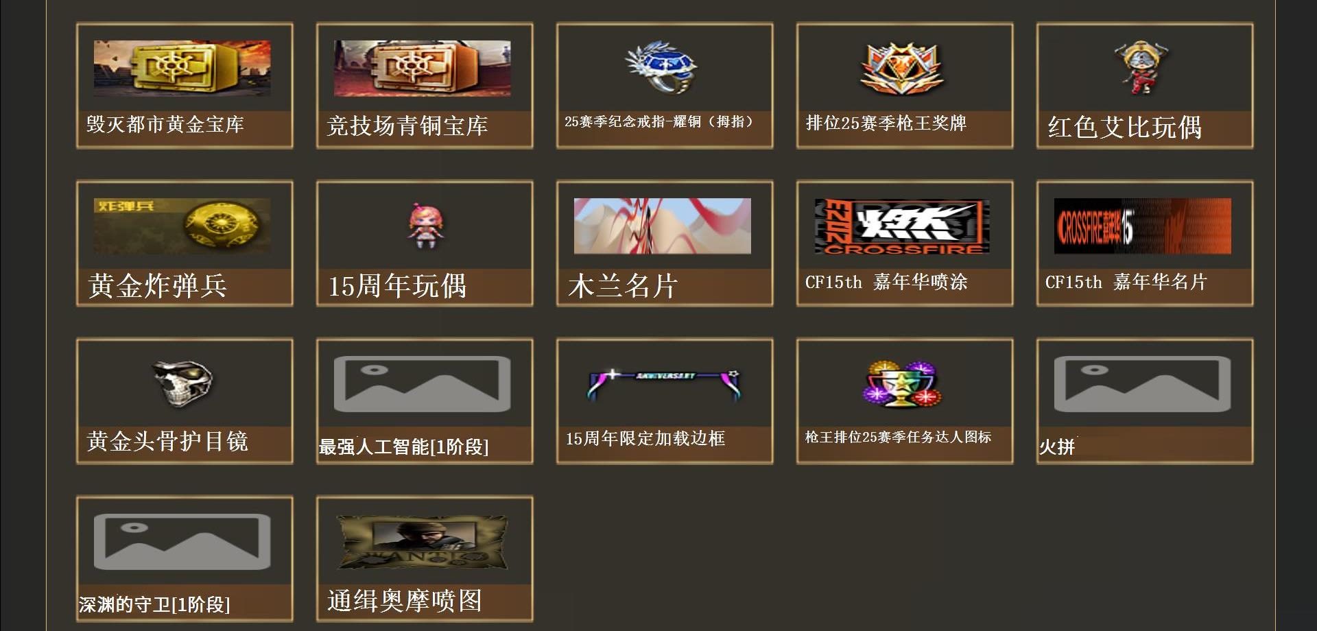Image resolution: width=1317 pixels, height=631 pixels.
Task: Click the 枪王排位25赛季任务达人图标 label
Action: click(898, 437)
